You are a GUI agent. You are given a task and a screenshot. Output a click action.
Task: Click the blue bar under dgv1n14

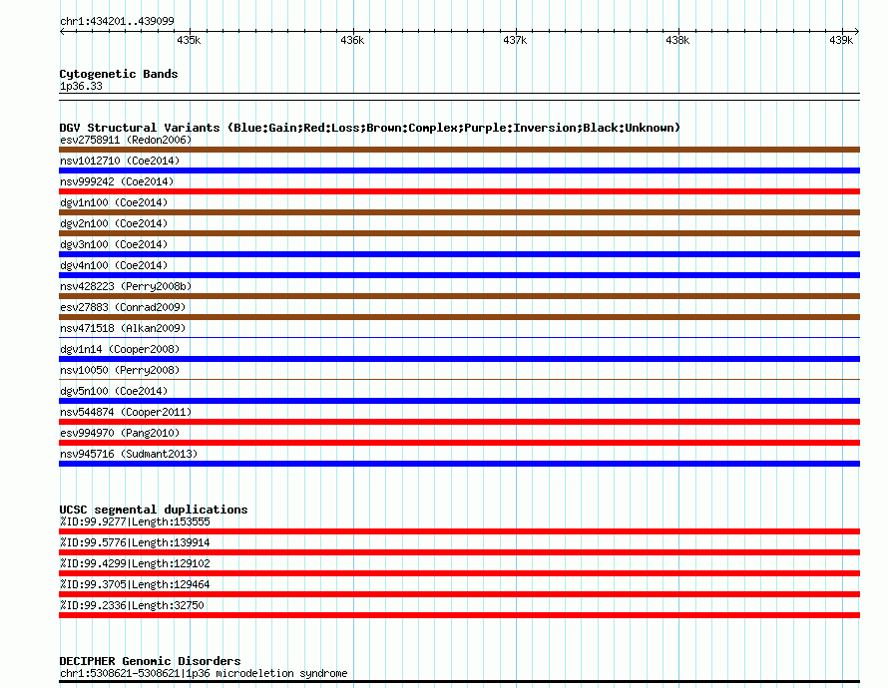click(x=459, y=359)
